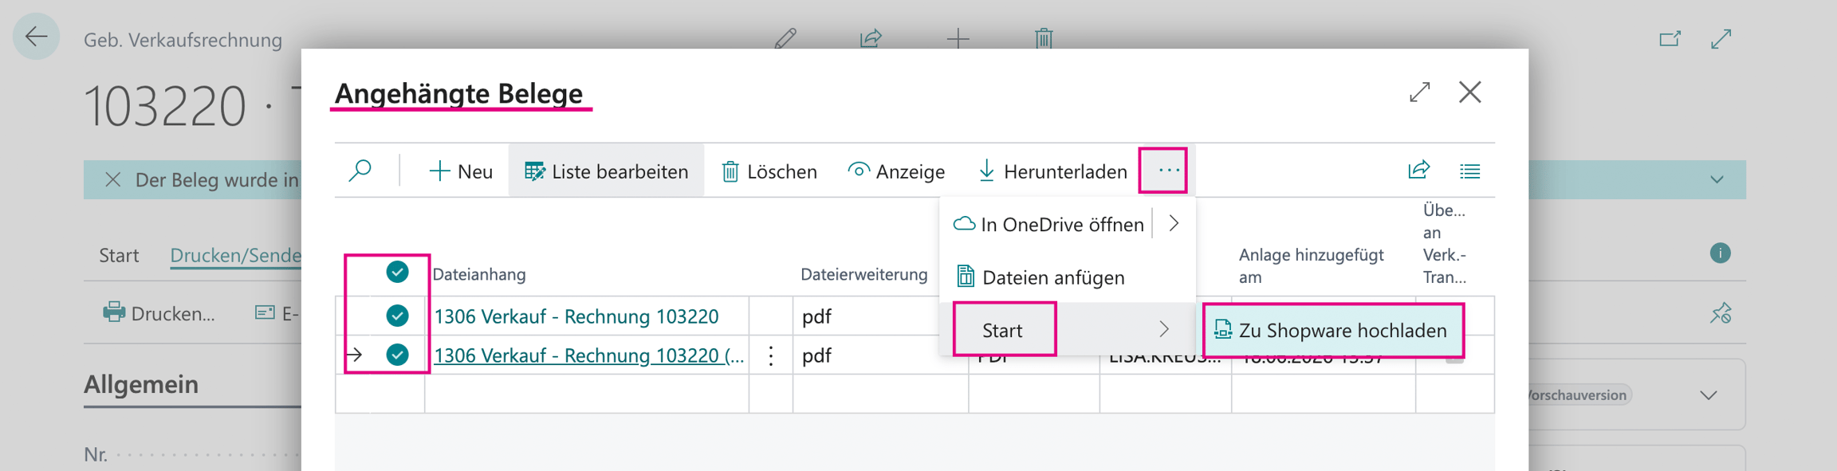Click Neu to add attachment
The width and height of the screenshot is (1837, 471).
461,171
